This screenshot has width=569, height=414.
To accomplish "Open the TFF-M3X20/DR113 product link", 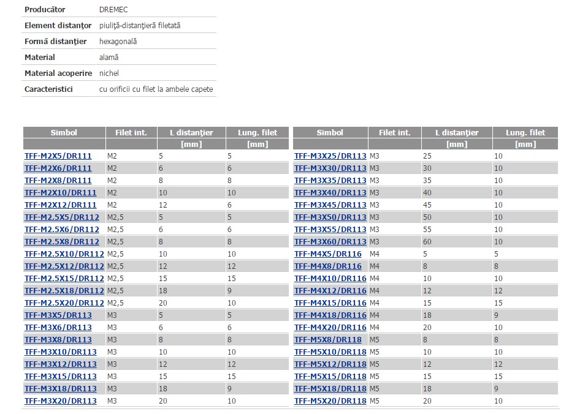I will [x=61, y=401].
